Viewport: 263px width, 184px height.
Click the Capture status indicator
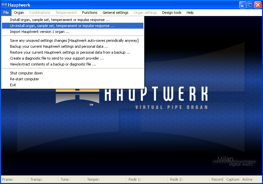232,179
